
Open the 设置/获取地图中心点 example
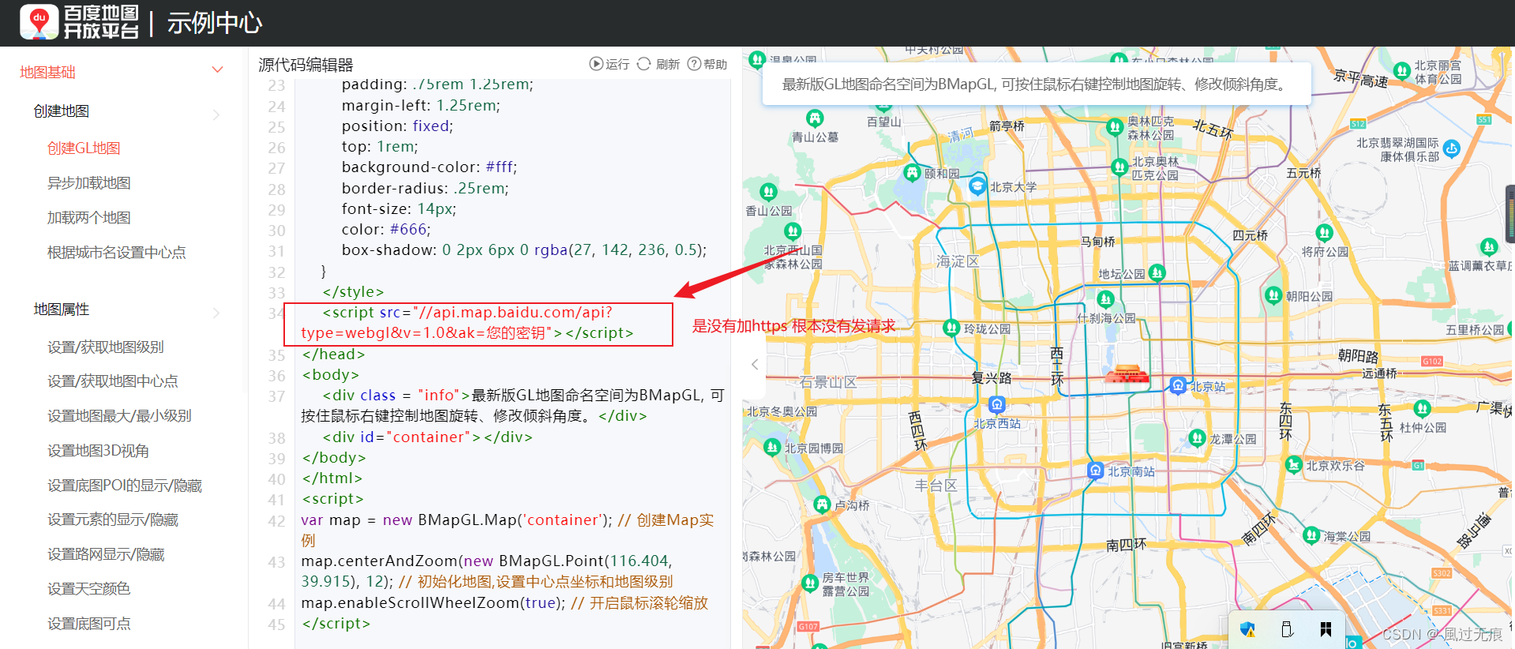point(113,381)
